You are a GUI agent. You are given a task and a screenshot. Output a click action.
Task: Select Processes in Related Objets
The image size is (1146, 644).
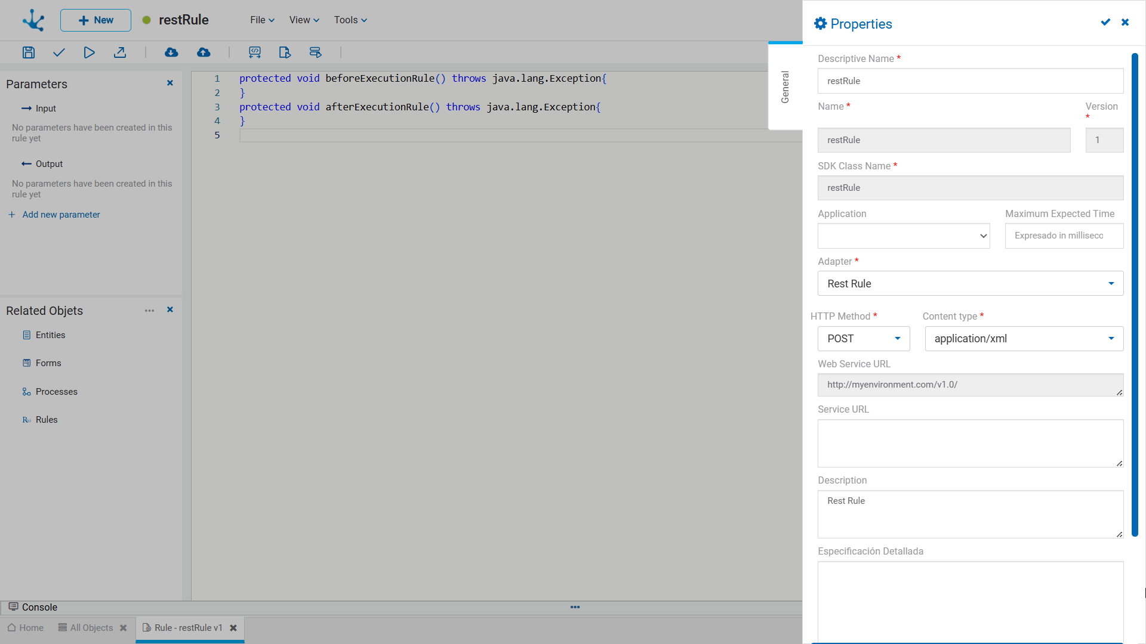[x=50, y=392]
